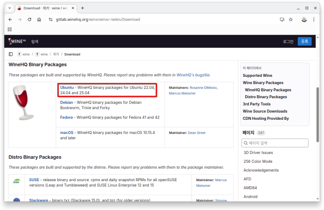Click the 247 pages count badge
This screenshot has height=210, width=324.
click(x=261, y=133)
